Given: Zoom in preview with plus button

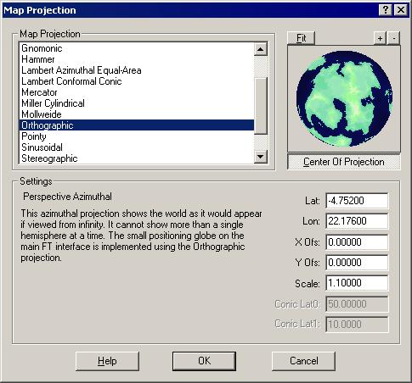Looking at the screenshot, I should [380, 38].
